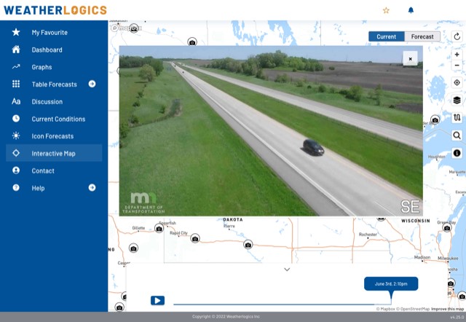Image resolution: width=466 pixels, height=322 pixels.
Task: Click the map refresh icon
Action: 457,36
